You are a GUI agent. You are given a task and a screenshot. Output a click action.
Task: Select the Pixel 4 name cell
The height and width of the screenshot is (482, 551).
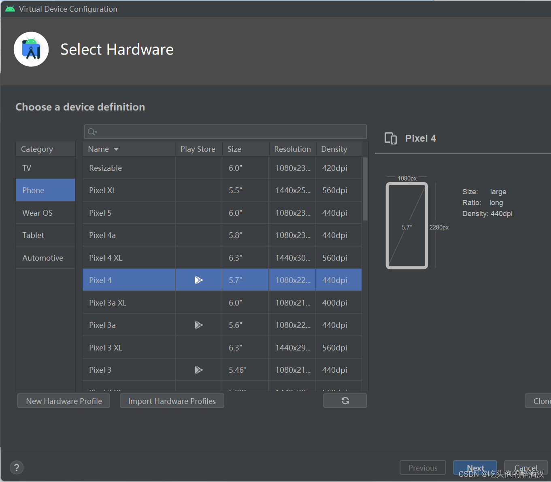click(x=129, y=280)
